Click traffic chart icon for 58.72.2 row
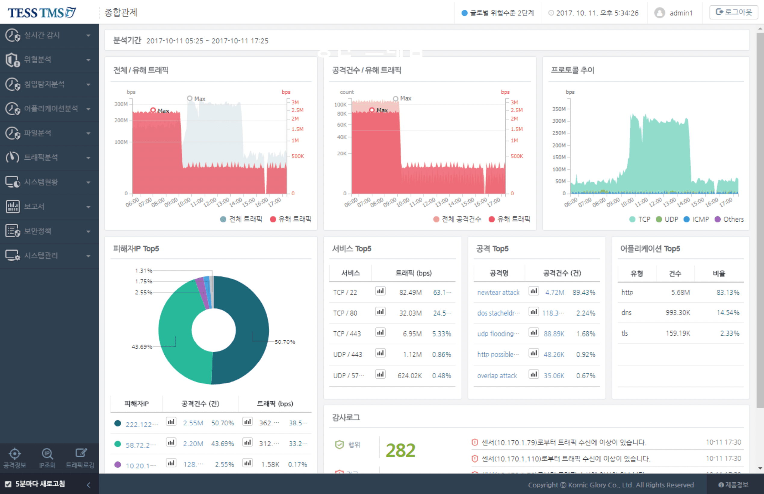This screenshot has height=494, width=764. [247, 442]
